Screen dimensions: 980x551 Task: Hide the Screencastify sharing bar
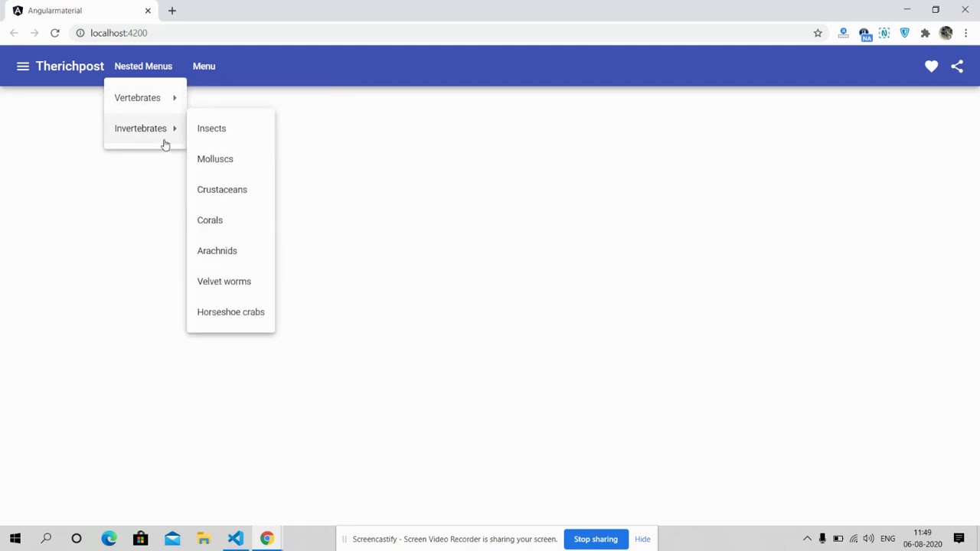tap(642, 540)
